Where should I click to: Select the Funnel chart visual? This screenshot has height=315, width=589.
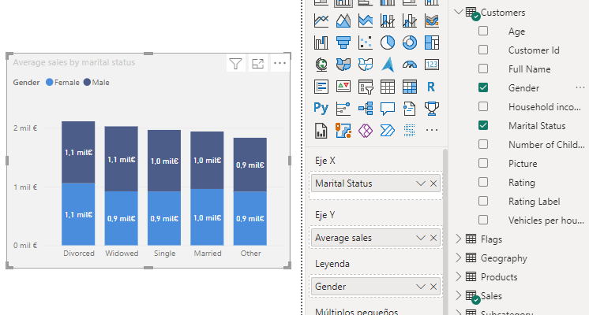[343, 43]
